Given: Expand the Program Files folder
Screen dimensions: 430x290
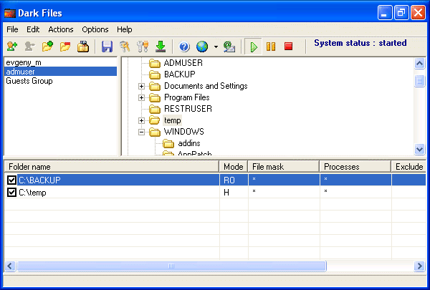Looking at the screenshot, I should [x=141, y=97].
